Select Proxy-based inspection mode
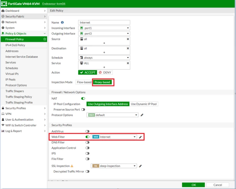This screenshot has height=189, width=236. click(102, 82)
